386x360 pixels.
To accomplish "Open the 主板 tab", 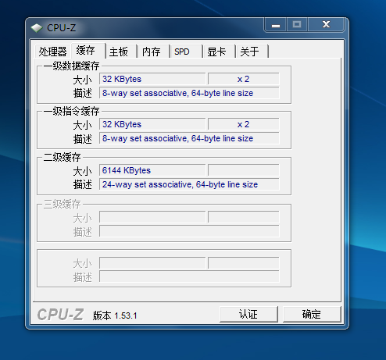I will pos(121,52).
